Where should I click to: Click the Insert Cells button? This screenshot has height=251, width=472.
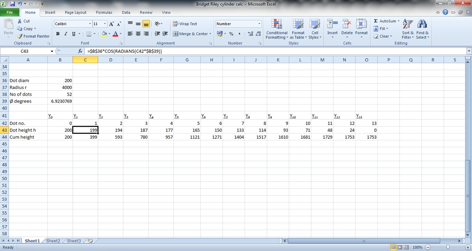tap(332, 29)
